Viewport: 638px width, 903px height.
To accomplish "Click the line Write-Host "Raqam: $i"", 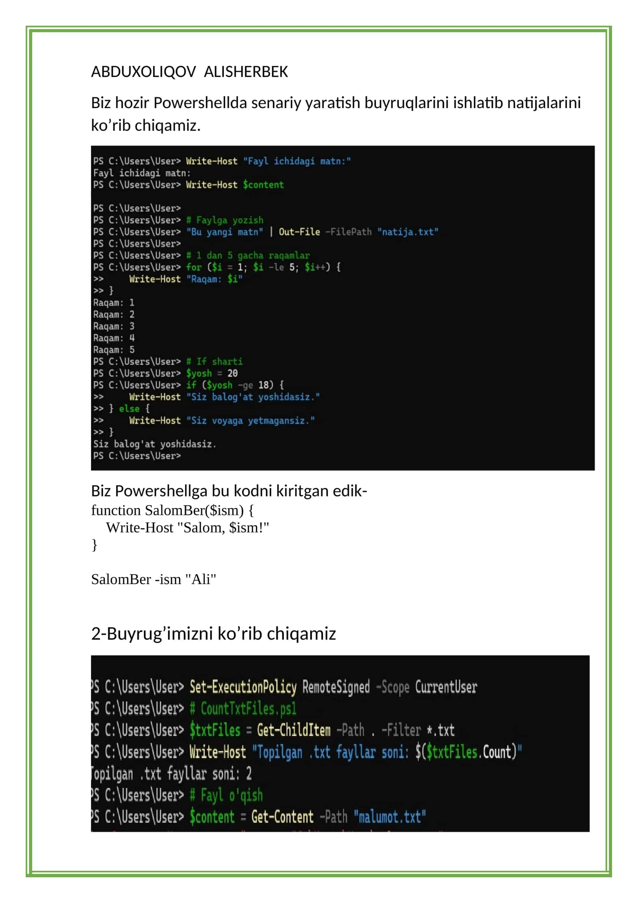I will click(x=168, y=279).
